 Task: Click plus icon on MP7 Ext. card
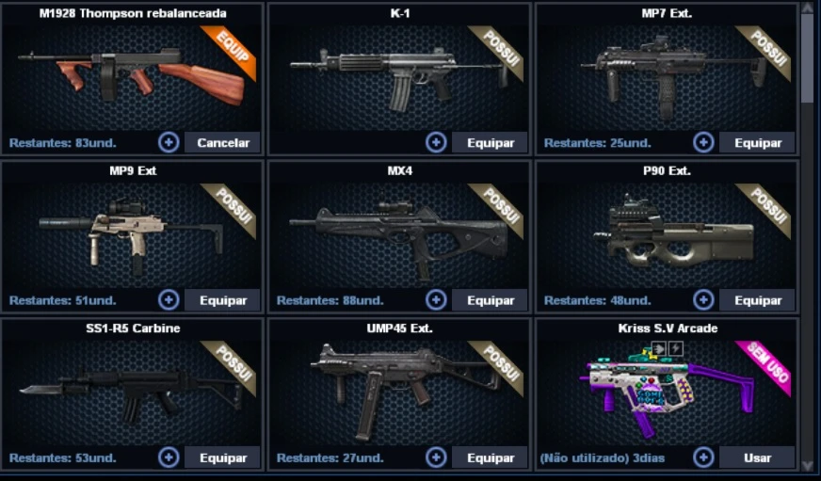pos(703,142)
